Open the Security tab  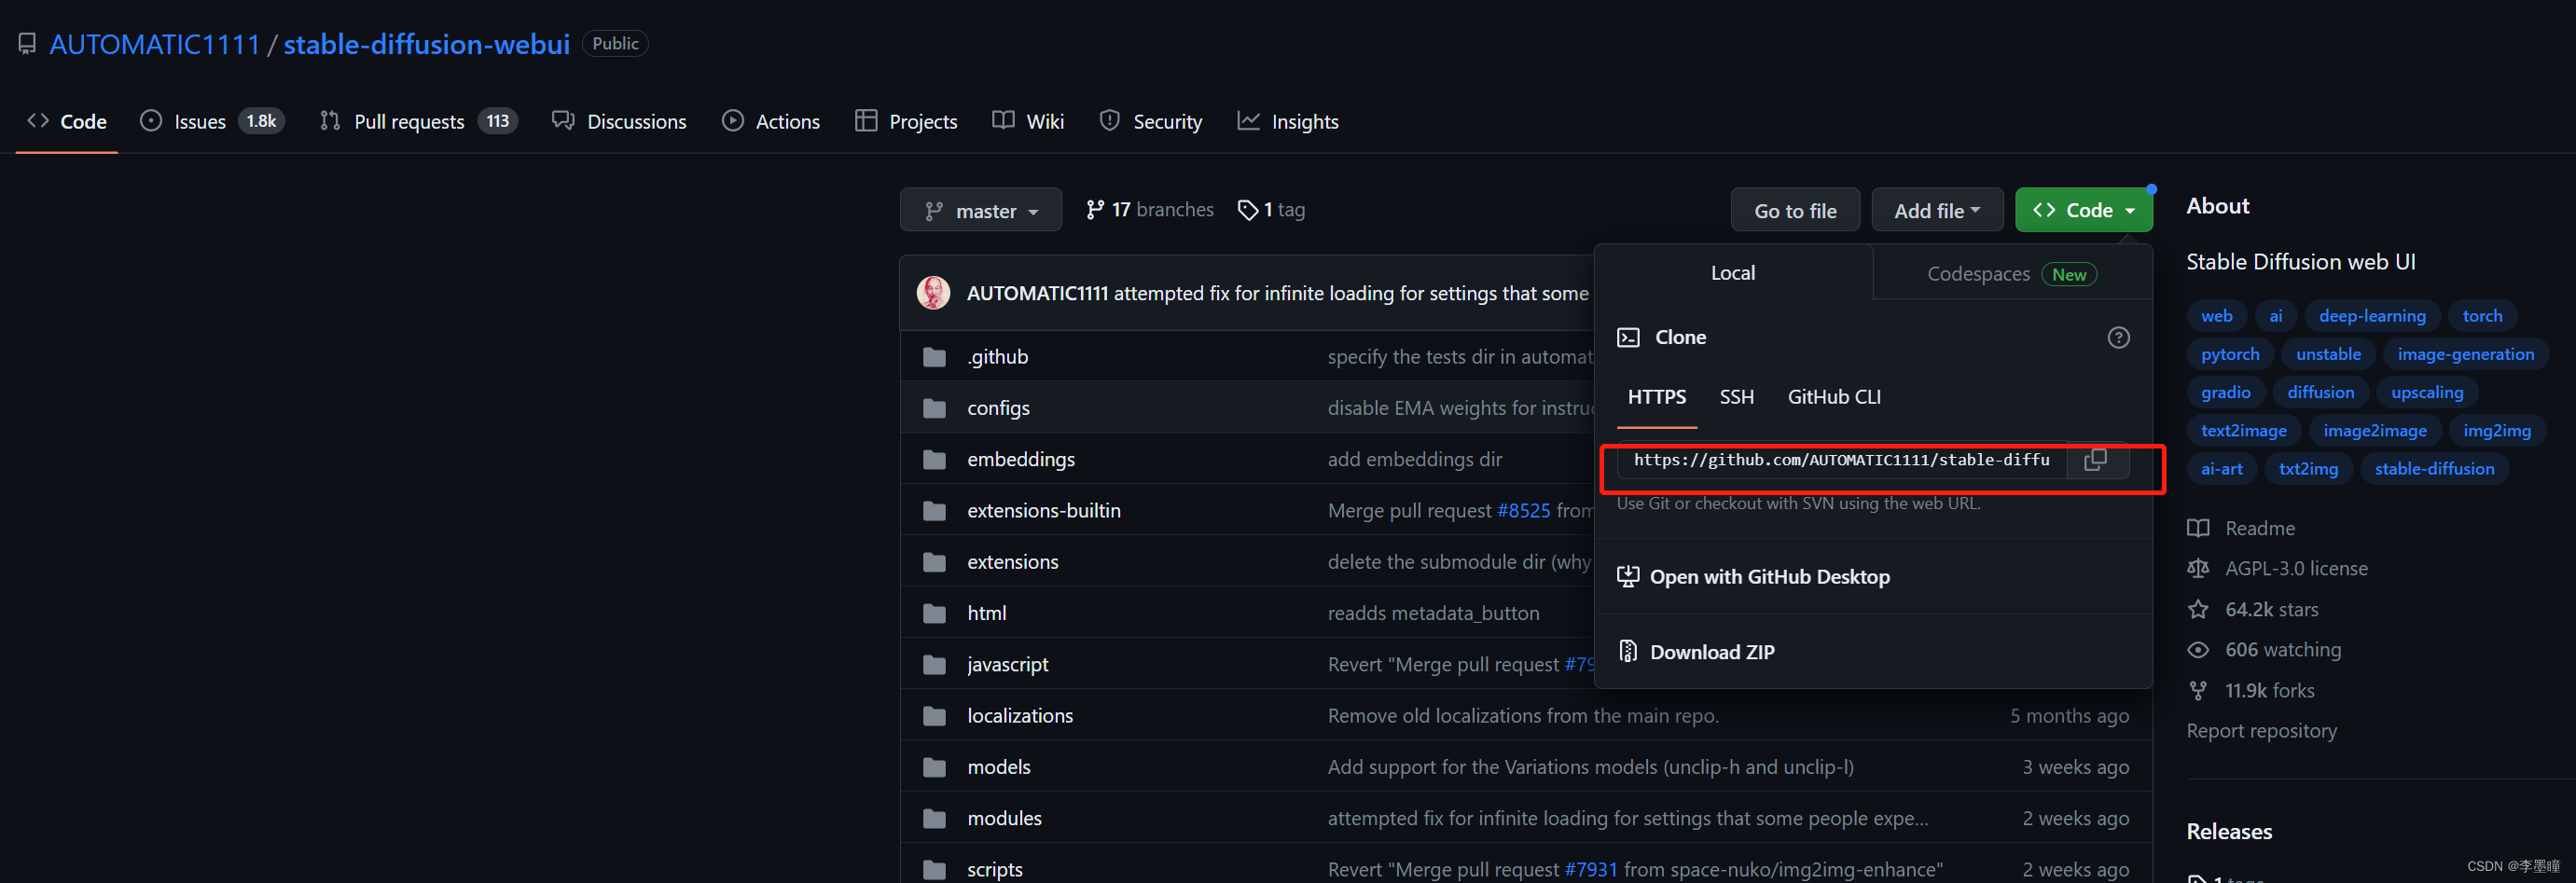pos(1151,122)
